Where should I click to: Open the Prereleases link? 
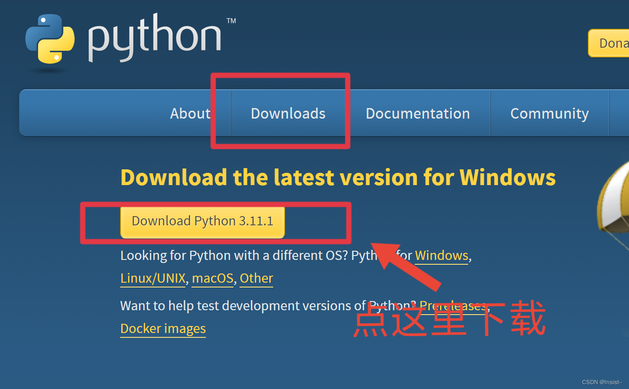point(452,306)
